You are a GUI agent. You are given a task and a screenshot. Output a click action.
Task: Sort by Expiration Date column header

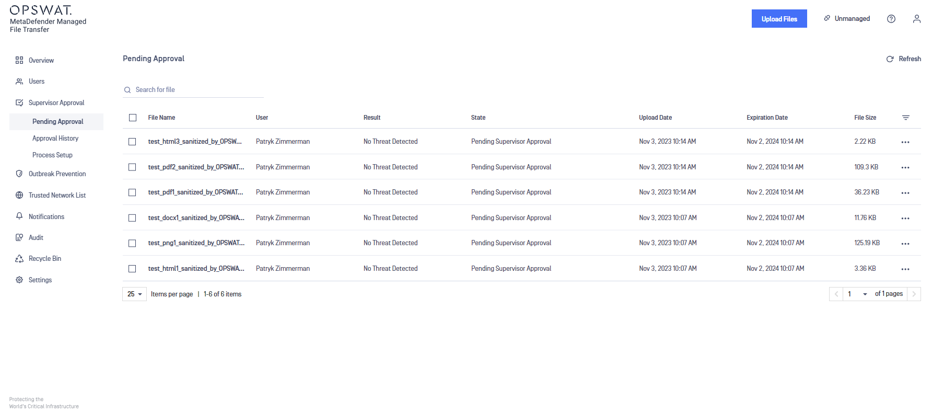767,118
